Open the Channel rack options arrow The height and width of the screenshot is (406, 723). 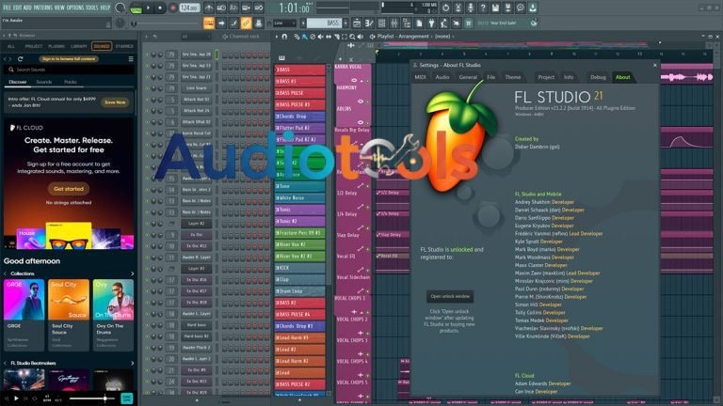[147, 37]
